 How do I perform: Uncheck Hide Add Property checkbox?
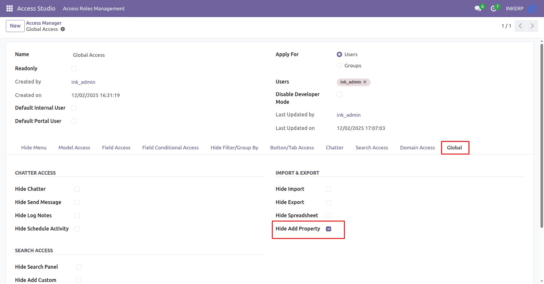pos(329,229)
